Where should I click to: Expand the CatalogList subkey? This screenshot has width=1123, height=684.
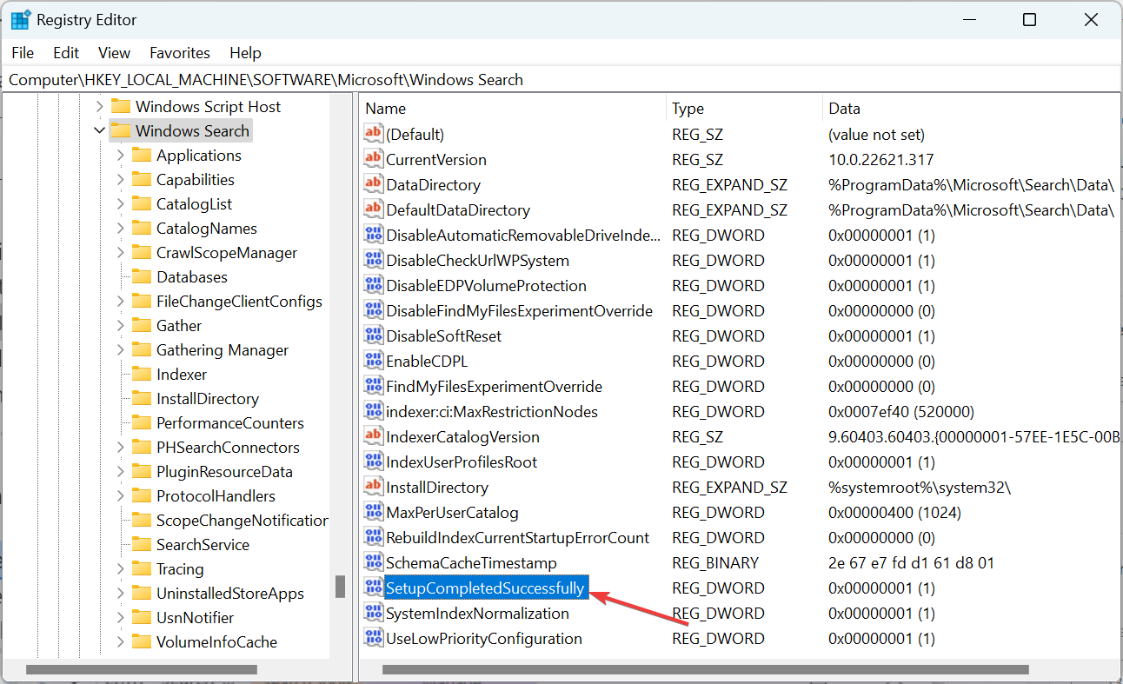(120, 203)
